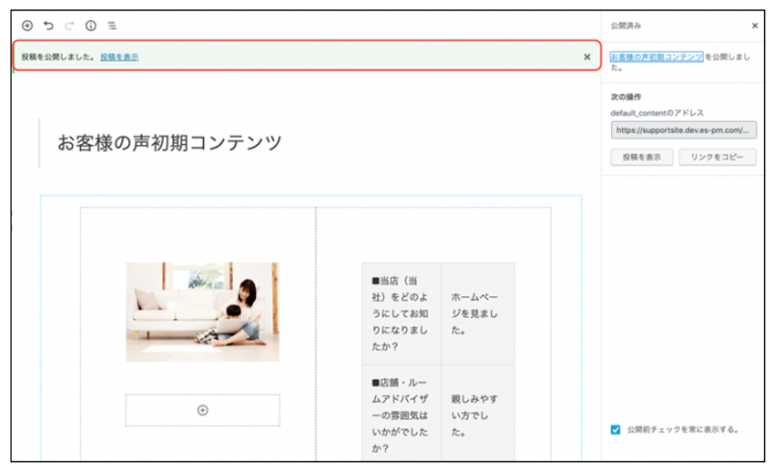The image size is (771, 469).
Task: Open お客様の声初期コンテンツ link in sidebar
Action: tap(656, 57)
